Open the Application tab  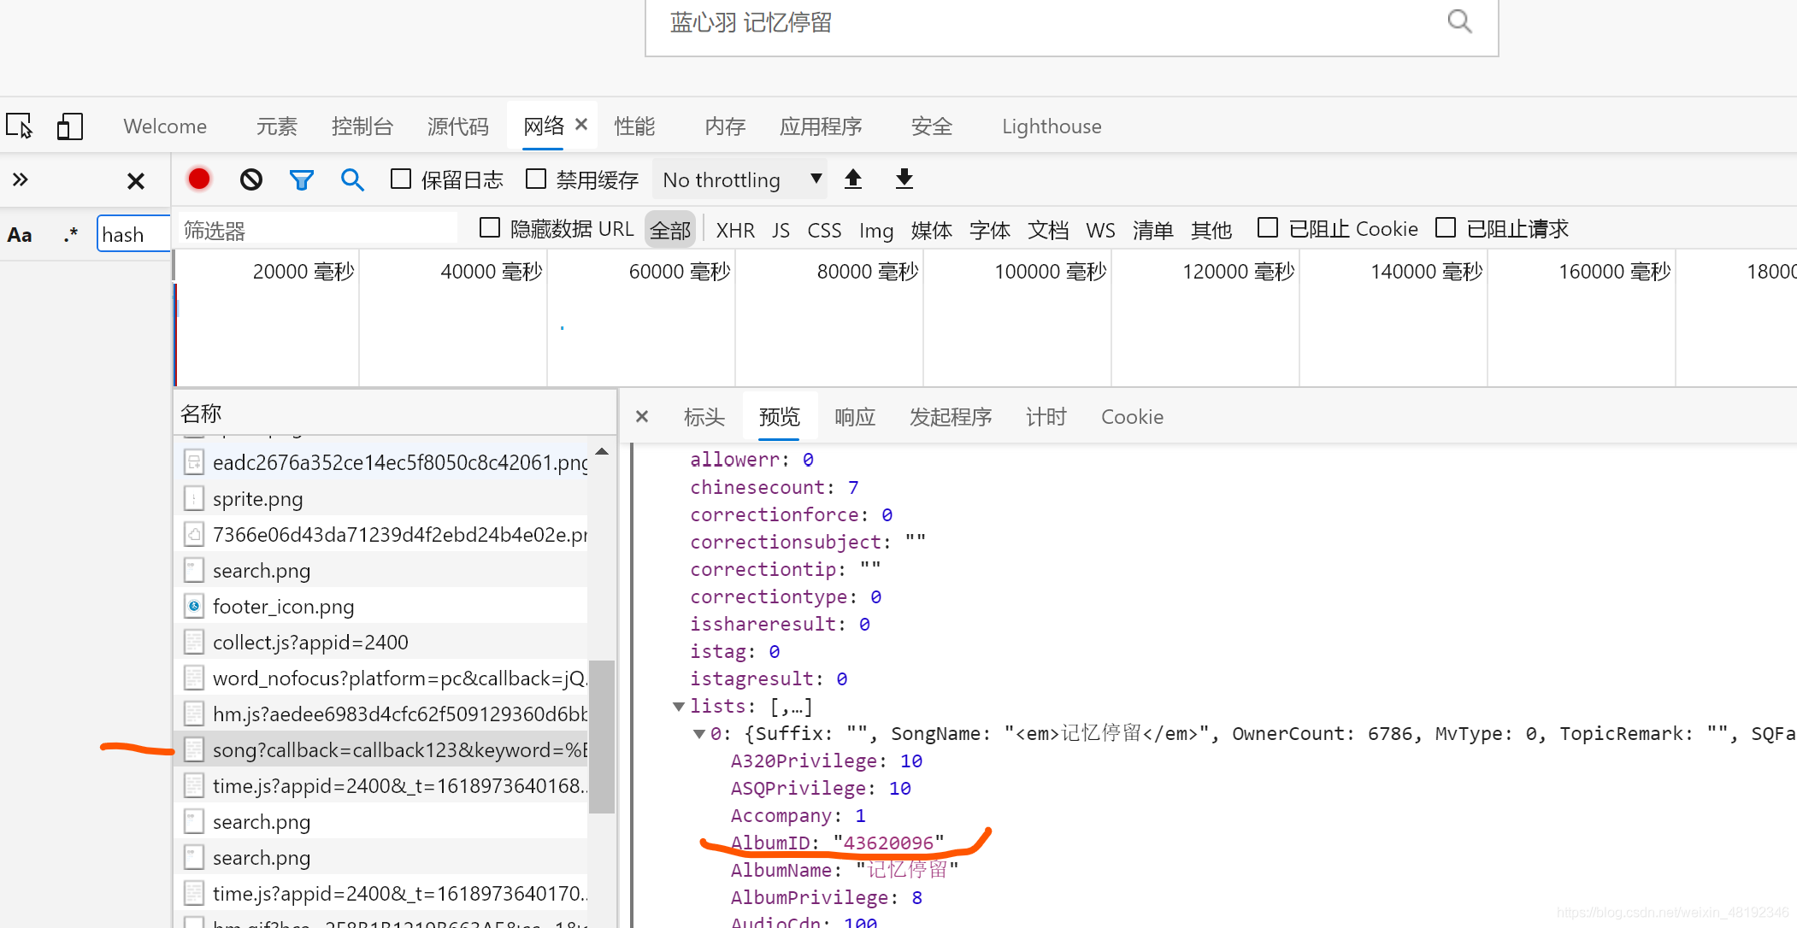(821, 126)
